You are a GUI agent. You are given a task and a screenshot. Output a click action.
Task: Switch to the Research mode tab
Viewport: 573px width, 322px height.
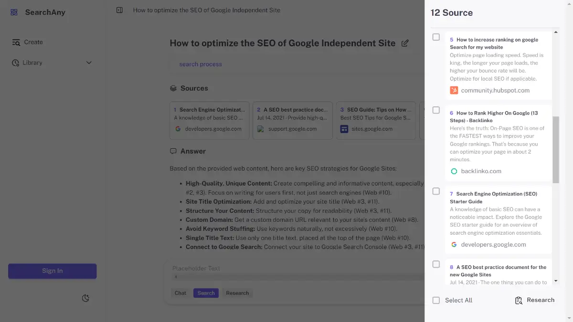237,293
